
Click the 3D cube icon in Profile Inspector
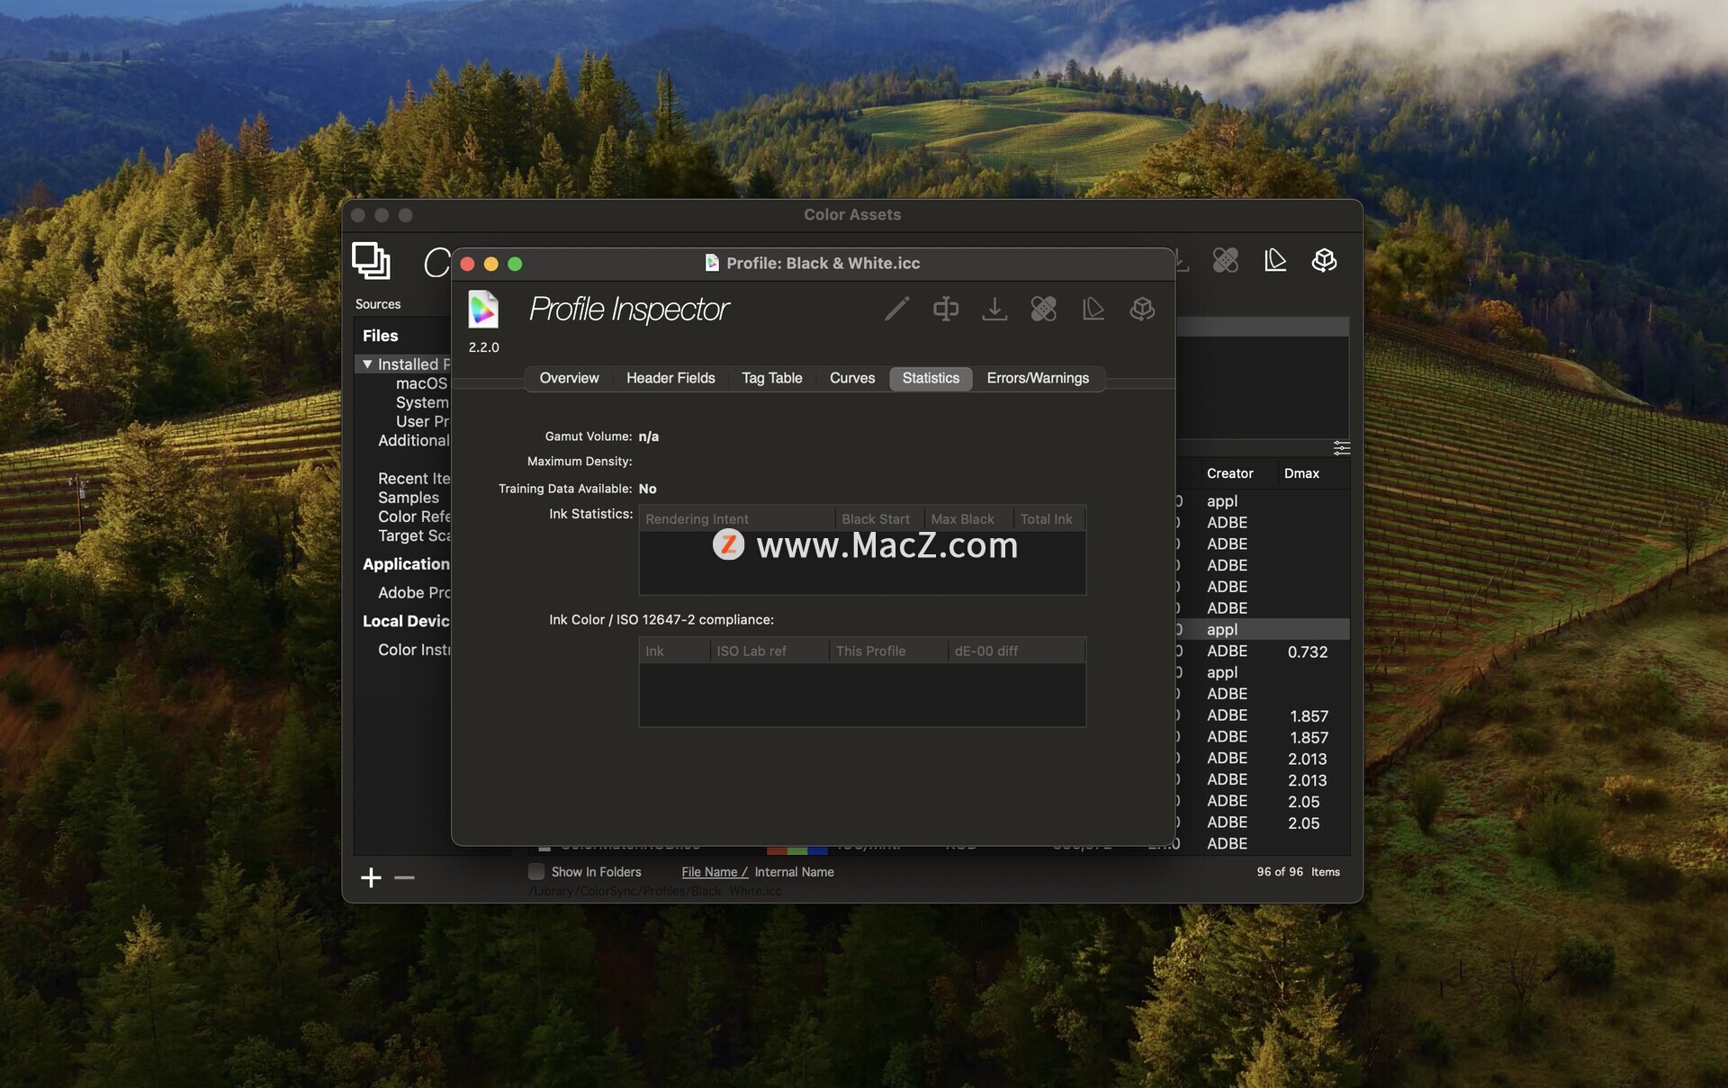pos(1142,309)
